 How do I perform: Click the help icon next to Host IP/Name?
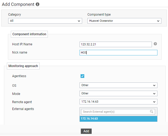[x=155, y=44]
